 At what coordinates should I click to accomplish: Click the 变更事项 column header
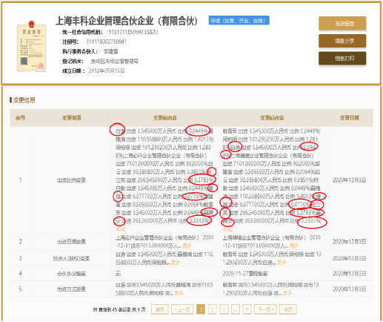coord(71,118)
